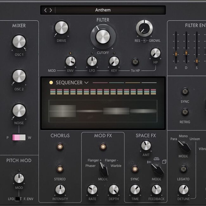The height and width of the screenshot is (206, 206).
Task: Click the filter envelope Attack slider
Action: coord(176,50)
